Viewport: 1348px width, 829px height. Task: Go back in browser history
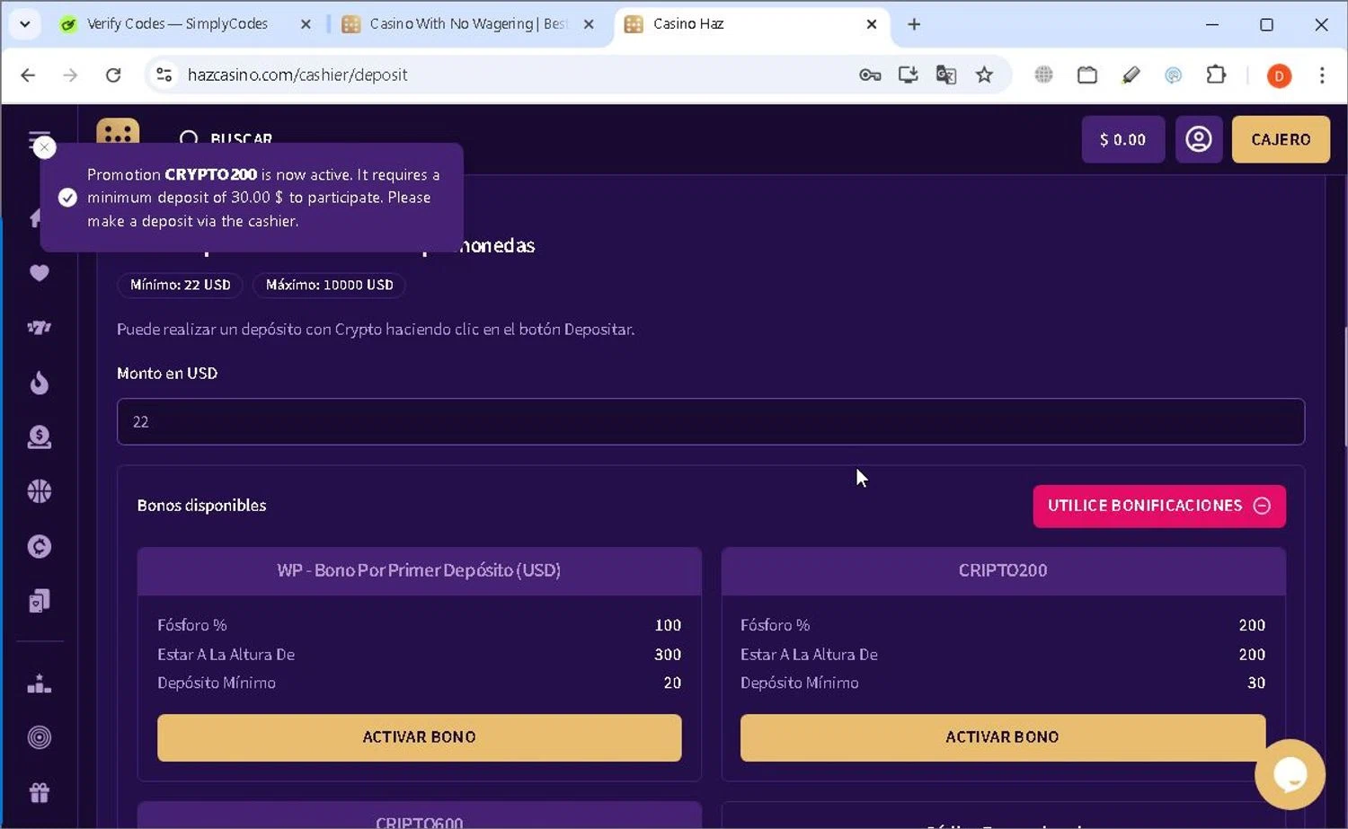[x=28, y=75]
